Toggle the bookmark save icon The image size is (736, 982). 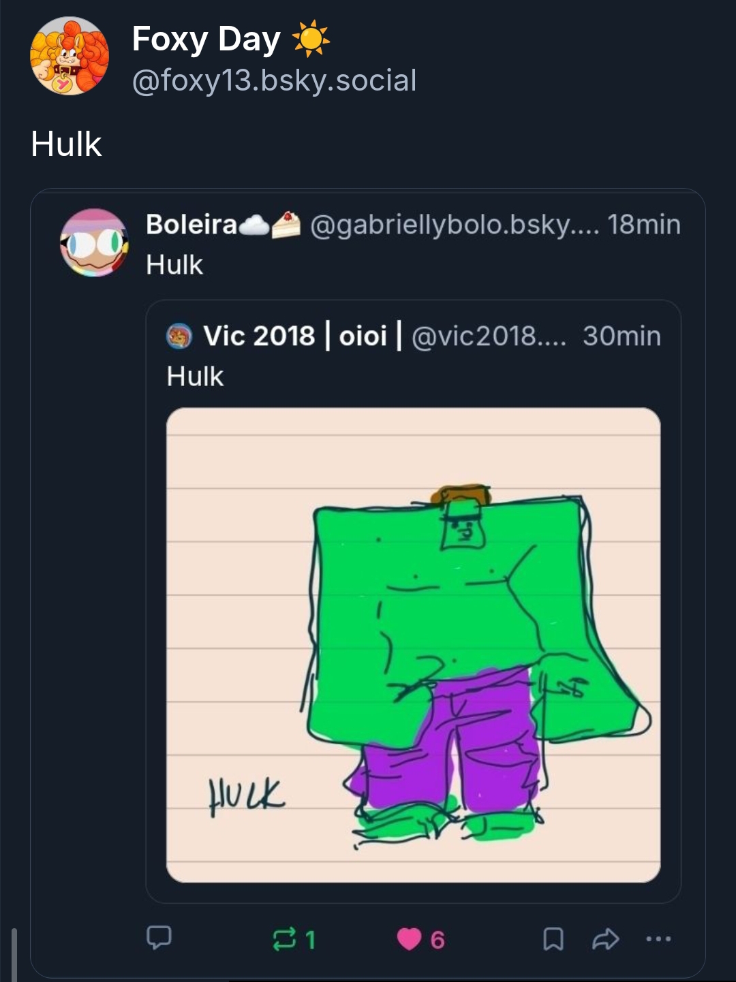pos(553,939)
